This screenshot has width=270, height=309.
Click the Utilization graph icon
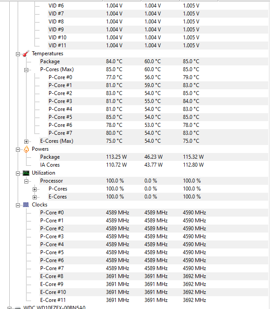pyautogui.click(x=26, y=173)
